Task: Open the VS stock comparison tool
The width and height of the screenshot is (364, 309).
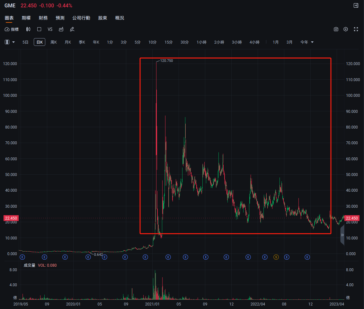Action: 50,29
